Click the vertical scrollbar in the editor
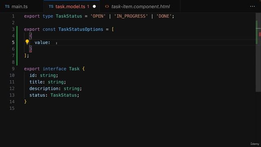This screenshot has height=147, width=261. (x=258, y=52)
